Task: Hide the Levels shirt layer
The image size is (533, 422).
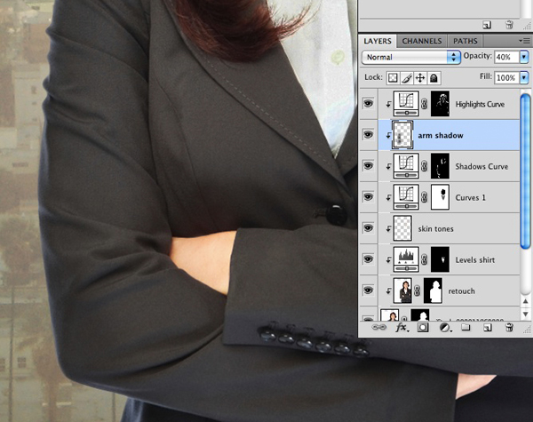Action: point(369,259)
